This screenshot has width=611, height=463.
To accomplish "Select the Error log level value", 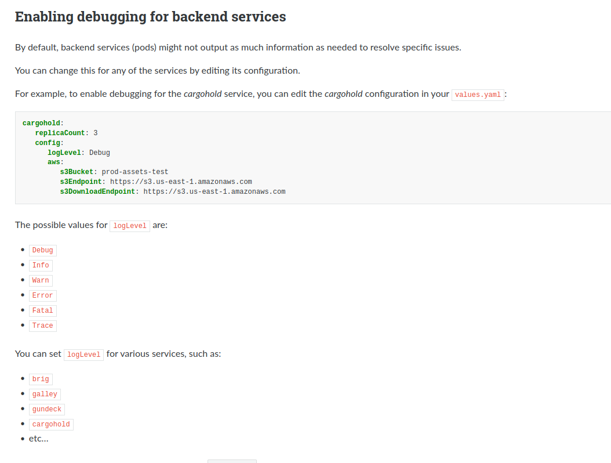I will pyautogui.click(x=42, y=295).
